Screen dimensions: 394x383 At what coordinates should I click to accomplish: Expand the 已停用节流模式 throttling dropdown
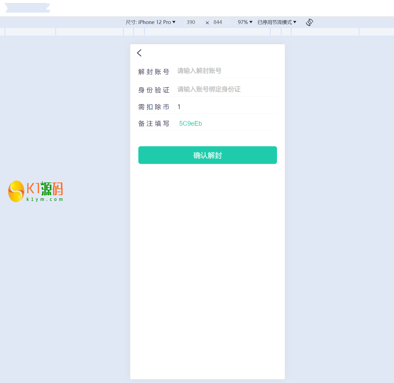coord(277,22)
